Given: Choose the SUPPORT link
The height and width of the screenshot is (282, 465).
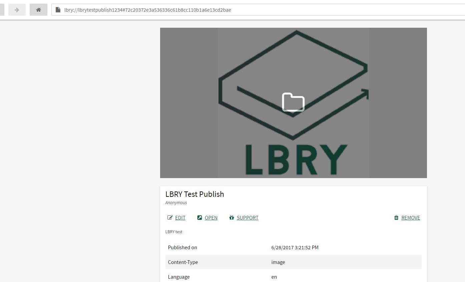Looking at the screenshot, I should pos(248,218).
